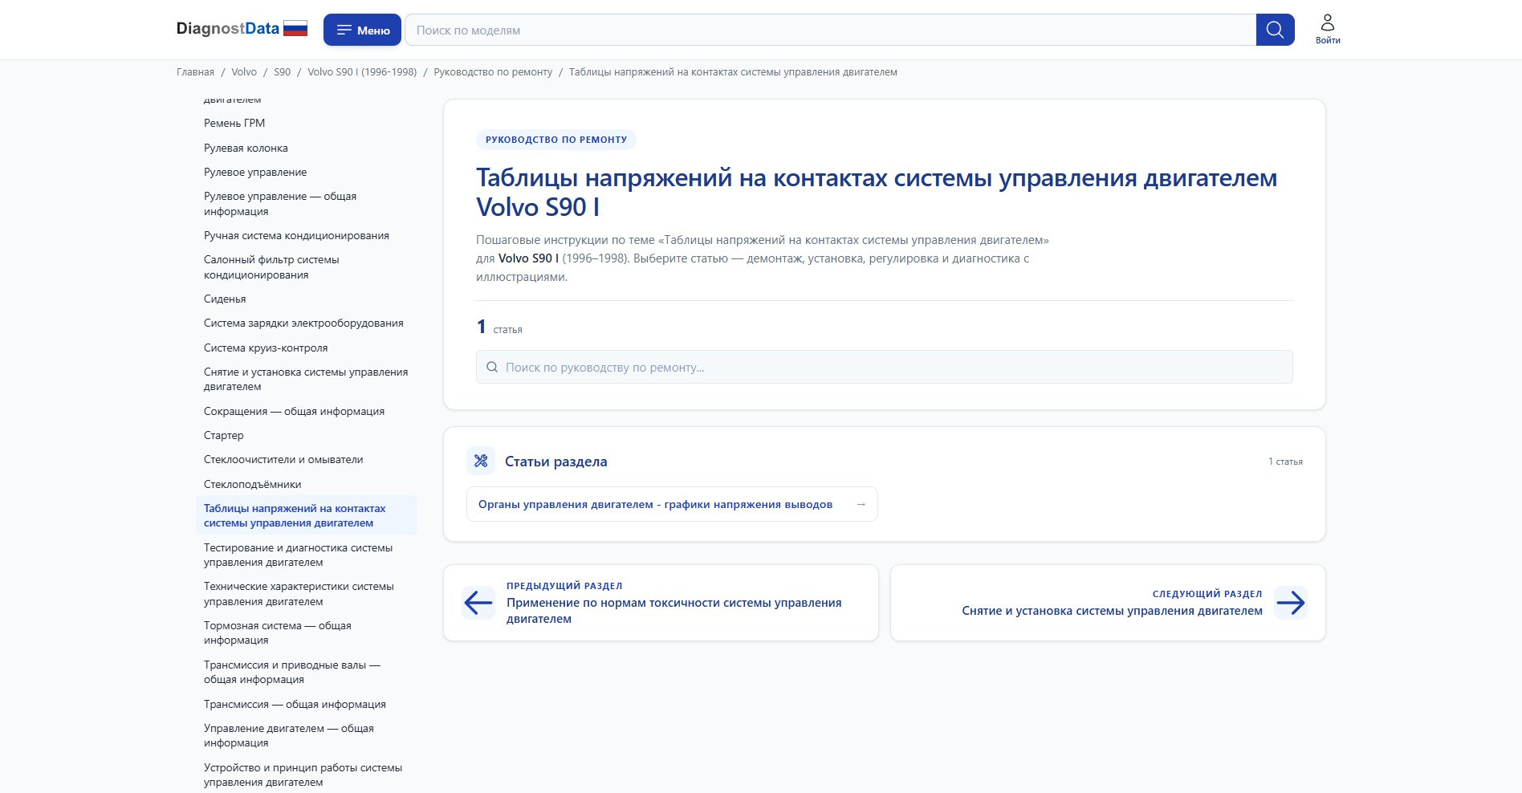Screen dimensions: 1522x793
Task: Open Ремень ГРМ in the sidebar
Action: coord(234,123)
